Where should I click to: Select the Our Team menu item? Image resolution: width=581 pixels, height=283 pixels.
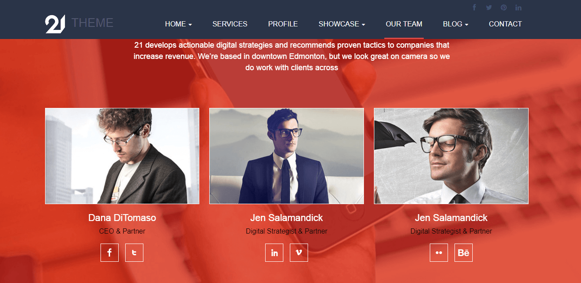[404, 24]
